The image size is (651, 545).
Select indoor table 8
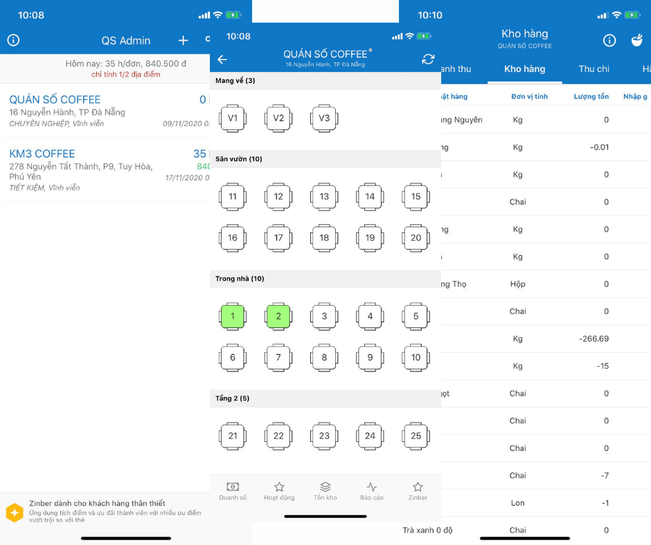tap(324, 358)
